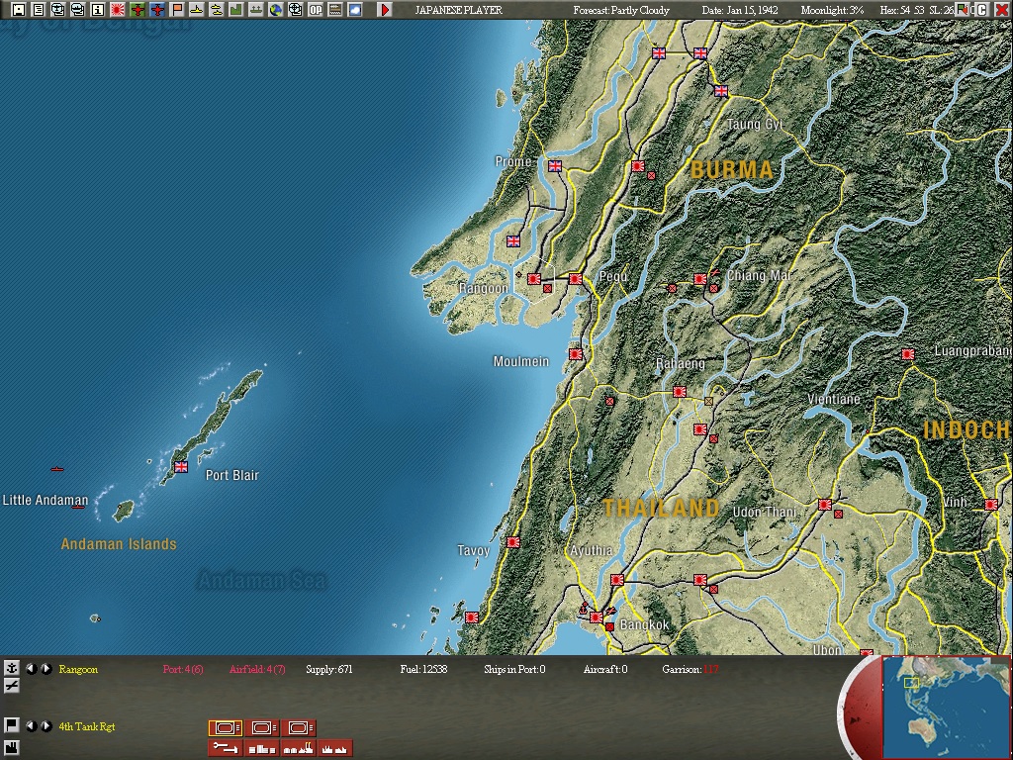Click the green flag icon in top right
The width and height of the screenshot is (1013, 760).
[x=964, y=10]
